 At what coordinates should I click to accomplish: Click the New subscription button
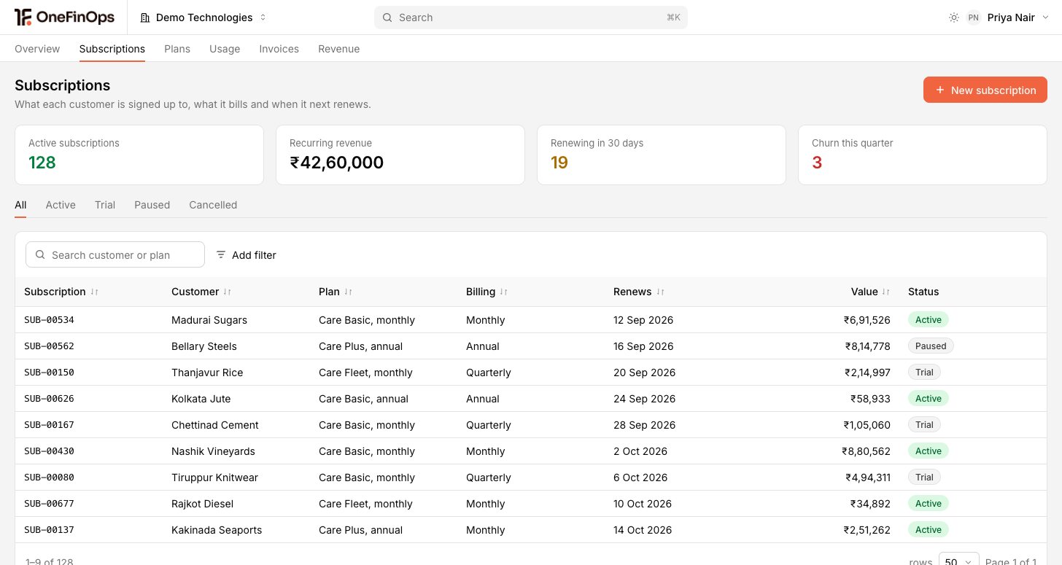click(985, 90)
